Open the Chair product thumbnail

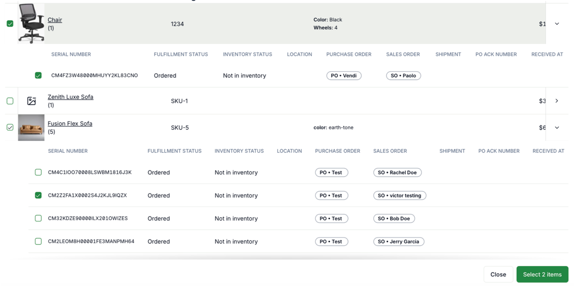click(31, 24)
